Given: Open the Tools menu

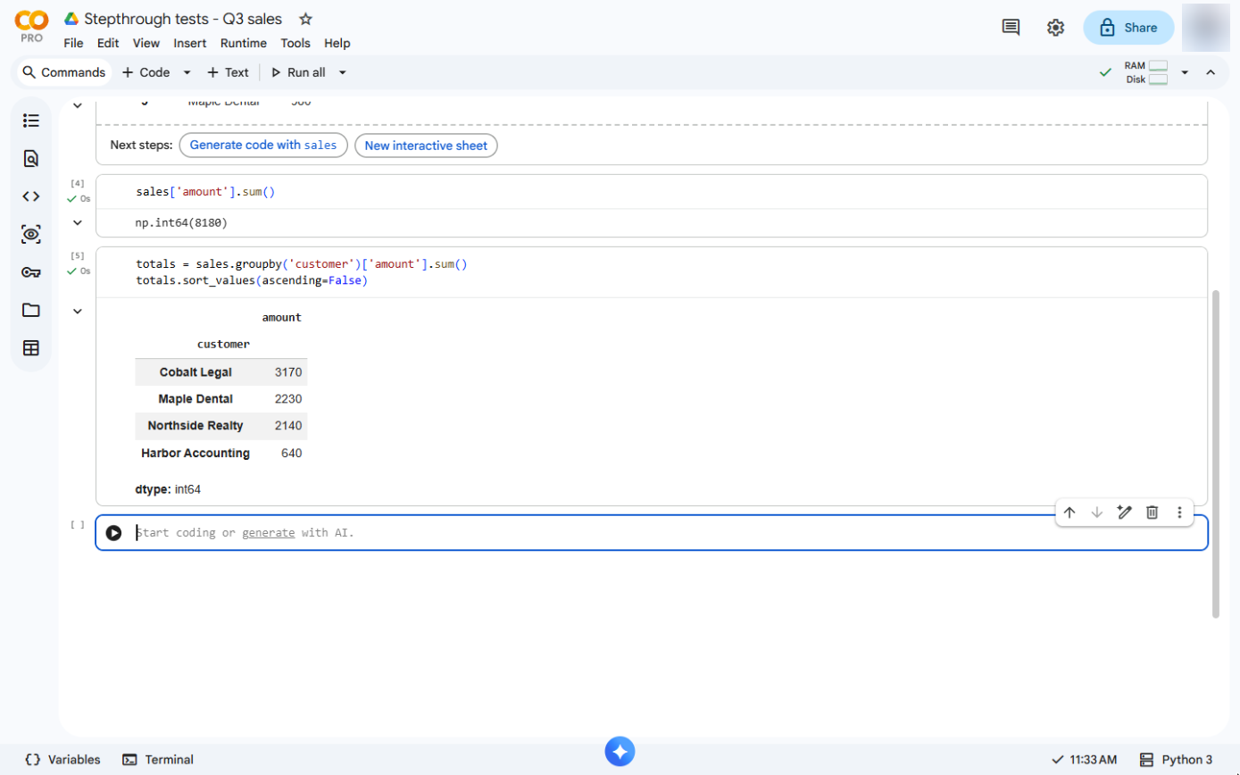Looking at the screenshot, I should (x=295, y=43).
